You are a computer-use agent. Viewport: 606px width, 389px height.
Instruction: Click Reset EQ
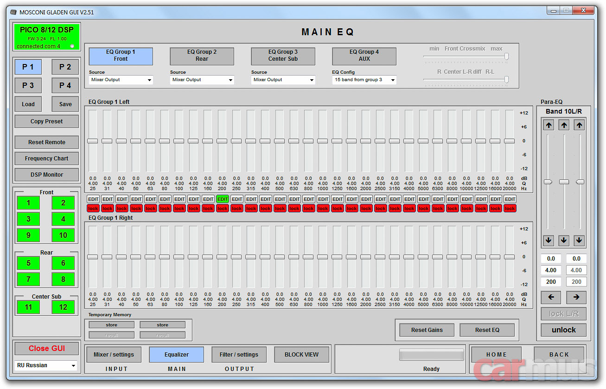(487, 330)
